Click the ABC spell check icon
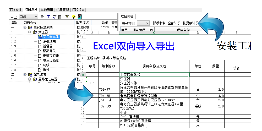The width and height of the screenshot is (262, 131). (x=55, y=17)
